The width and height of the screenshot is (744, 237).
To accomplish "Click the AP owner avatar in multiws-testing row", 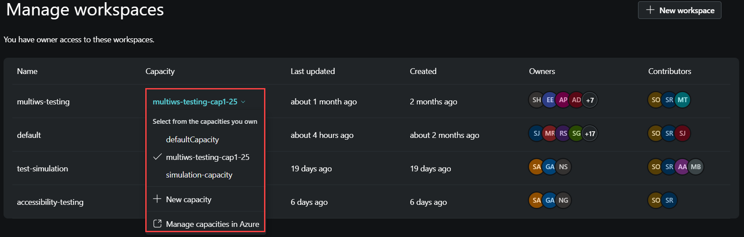I will pos(563,100).
